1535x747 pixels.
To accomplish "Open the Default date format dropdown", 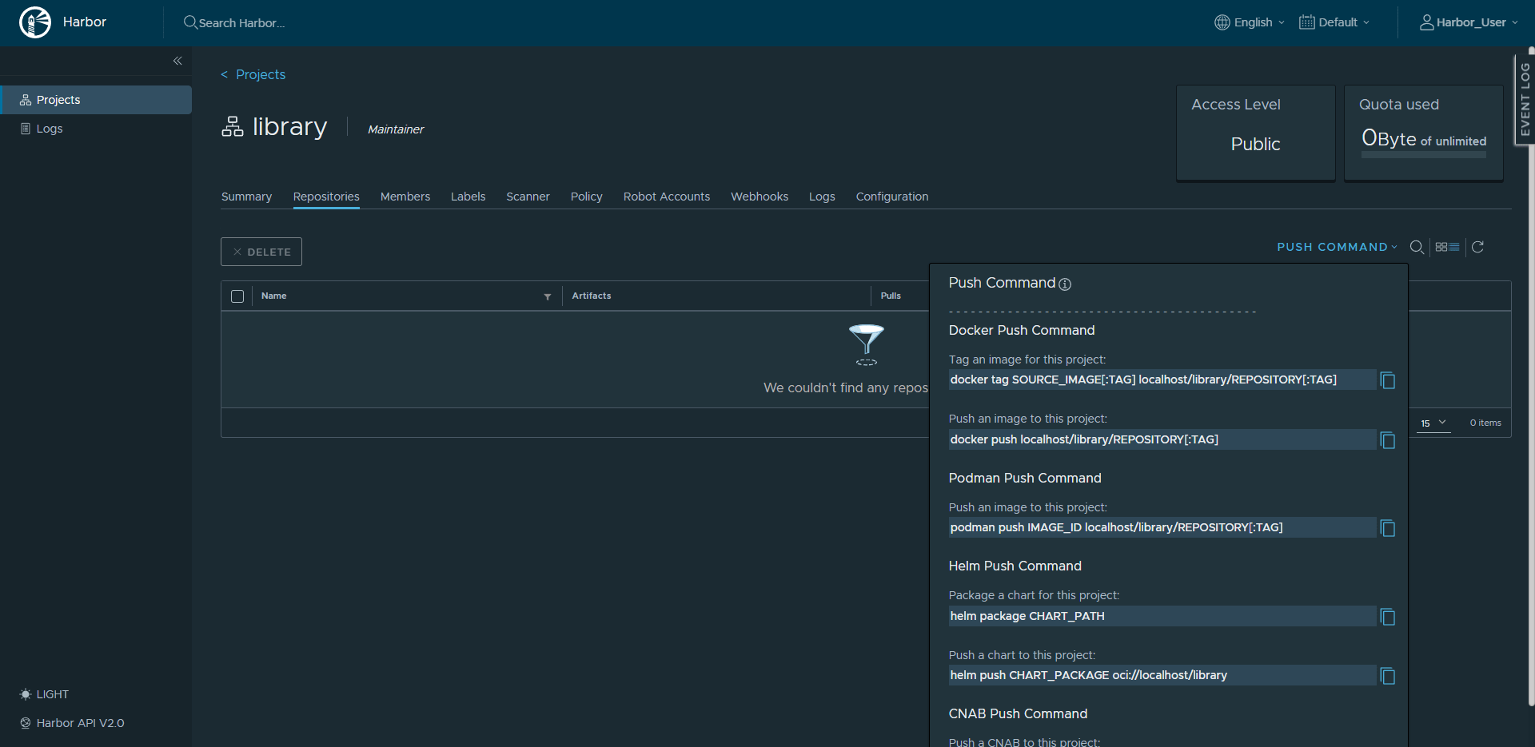I will 1335,22.
